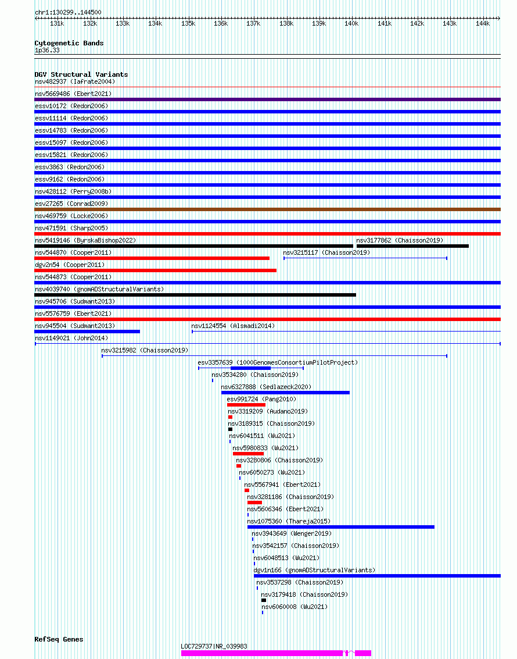
Task: Select esv991724 (Pang2010) label
Action: [x=261, y=399]
